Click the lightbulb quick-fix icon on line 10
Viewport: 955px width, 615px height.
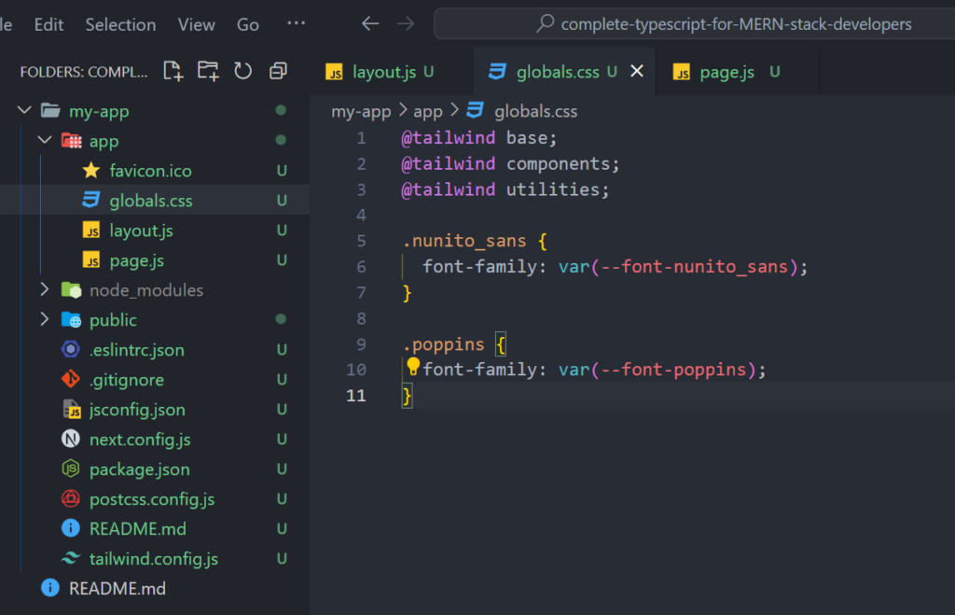[x=413, y=366]
